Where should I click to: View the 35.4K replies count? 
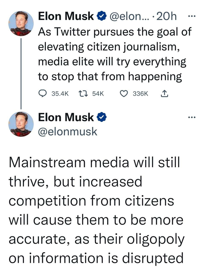point(60,94)
